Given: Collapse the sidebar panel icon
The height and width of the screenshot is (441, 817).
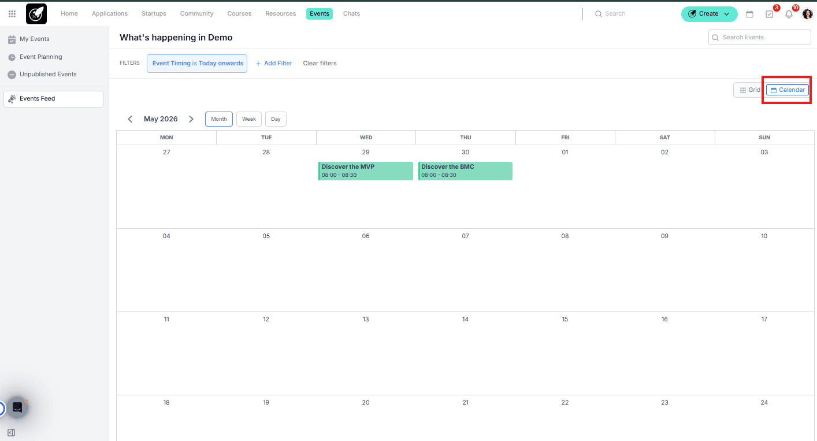Looking at the screenshot, I should click(x=11, y=432).
